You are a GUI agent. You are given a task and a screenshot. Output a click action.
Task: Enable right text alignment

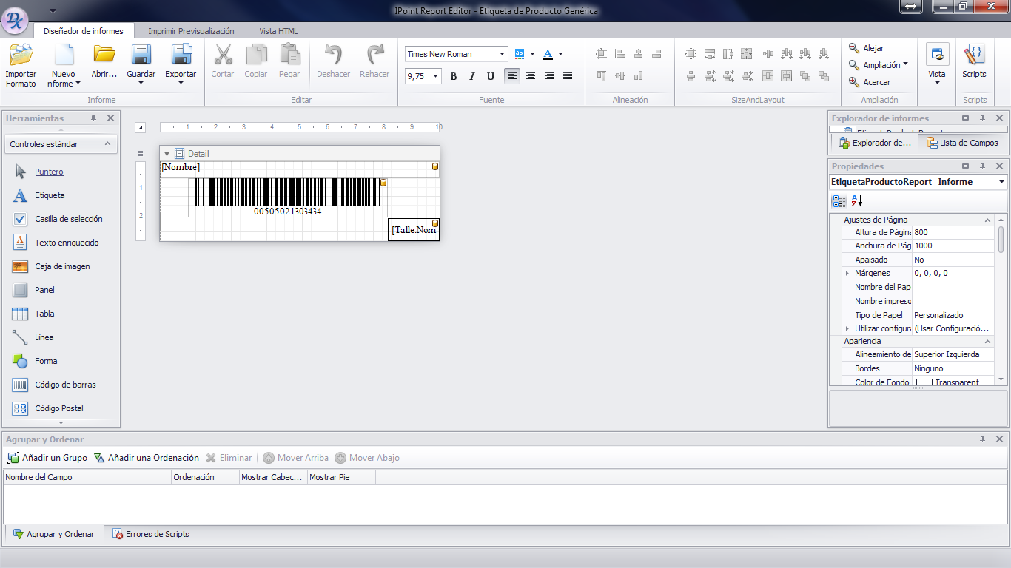tap(549, 76)
